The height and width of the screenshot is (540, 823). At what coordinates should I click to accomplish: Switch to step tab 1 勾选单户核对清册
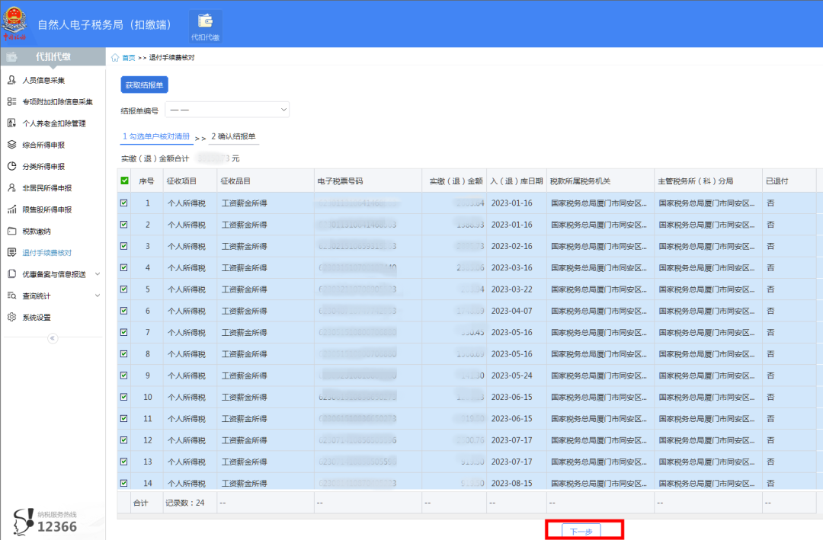coord(156,136)
